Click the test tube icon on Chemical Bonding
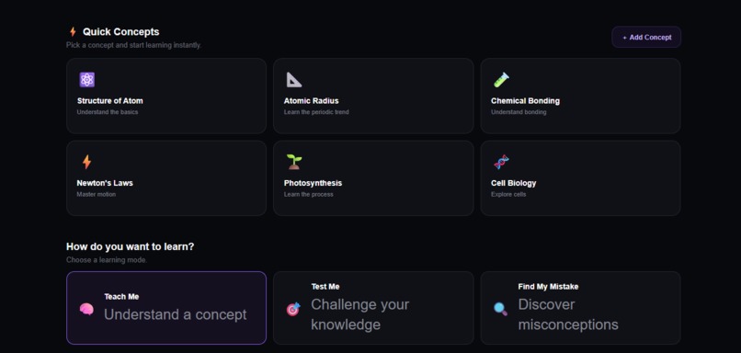741x353 pixels. pos(501,80)
